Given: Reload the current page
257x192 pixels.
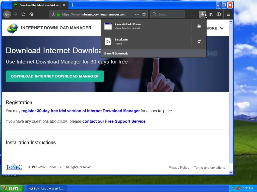Looking at the screenshot, I should click(x=23, y=14).
